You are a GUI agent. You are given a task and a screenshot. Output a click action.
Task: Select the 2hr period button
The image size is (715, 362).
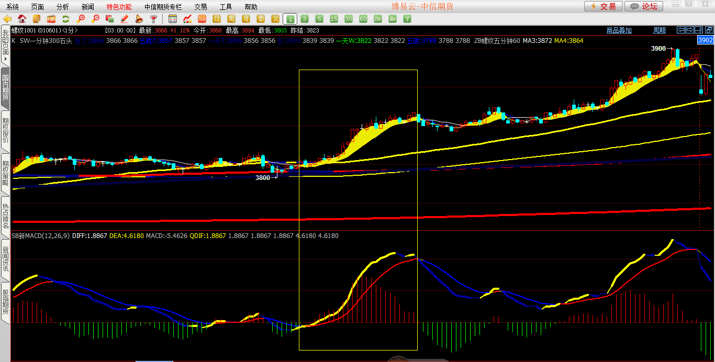[378, 19]
